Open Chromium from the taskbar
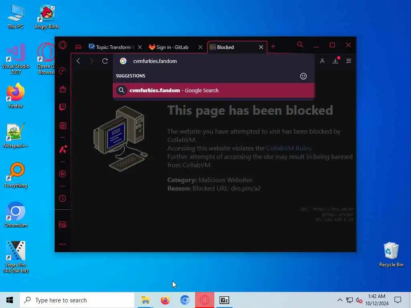Viewport: 411px width, 308px height. pos(185,300)
